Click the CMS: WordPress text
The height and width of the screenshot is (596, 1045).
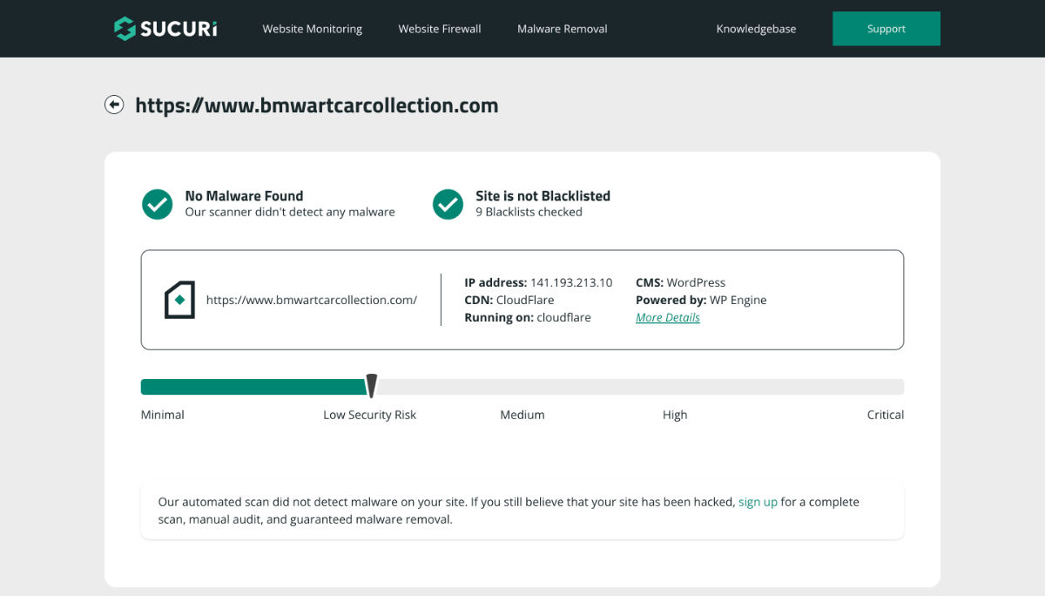coord(680,282)
